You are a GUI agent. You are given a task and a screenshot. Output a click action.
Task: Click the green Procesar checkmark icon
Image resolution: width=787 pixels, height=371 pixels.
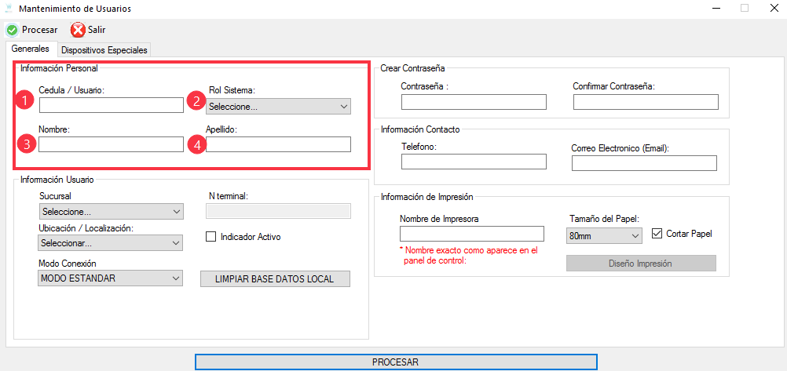pos(12,30)
